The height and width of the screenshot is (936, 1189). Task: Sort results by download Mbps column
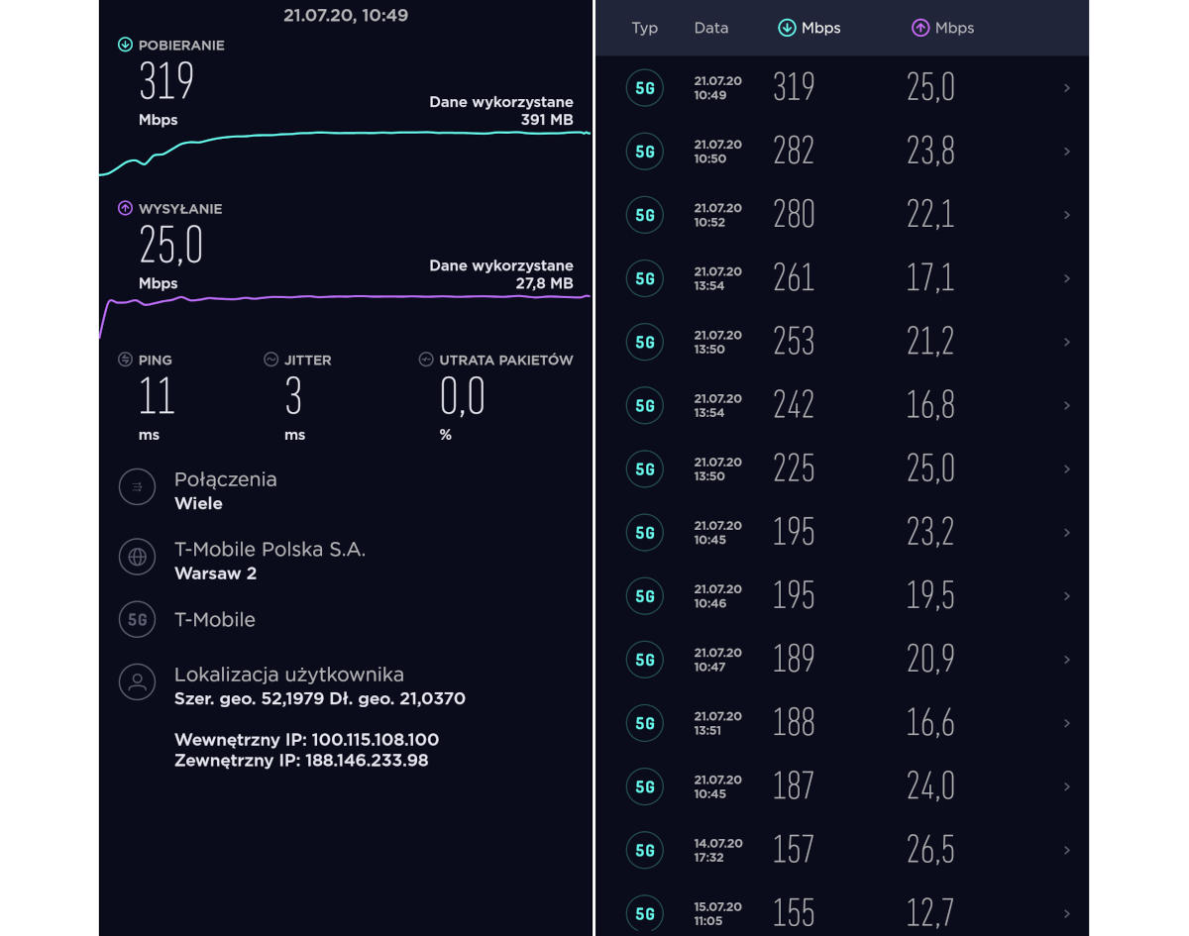click(x=810, y=28)
